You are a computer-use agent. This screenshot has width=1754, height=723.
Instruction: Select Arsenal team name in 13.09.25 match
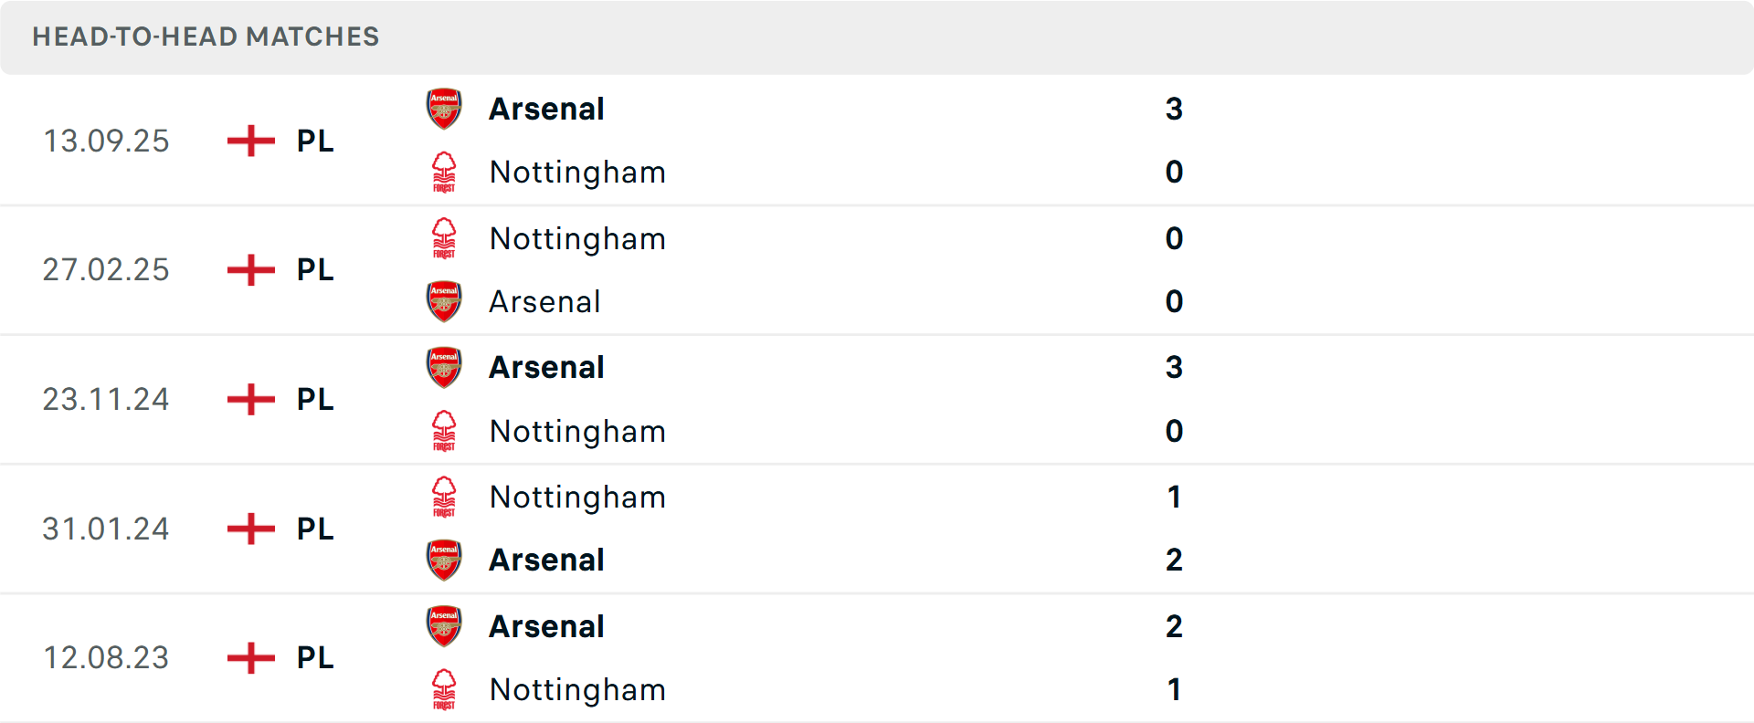(x=546, y=109)
